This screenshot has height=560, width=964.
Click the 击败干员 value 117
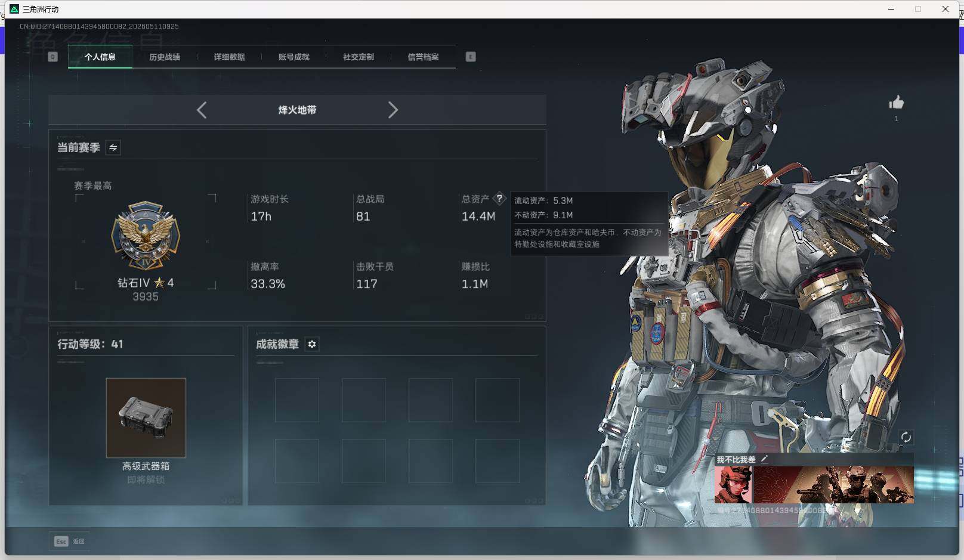coord(367,284)
